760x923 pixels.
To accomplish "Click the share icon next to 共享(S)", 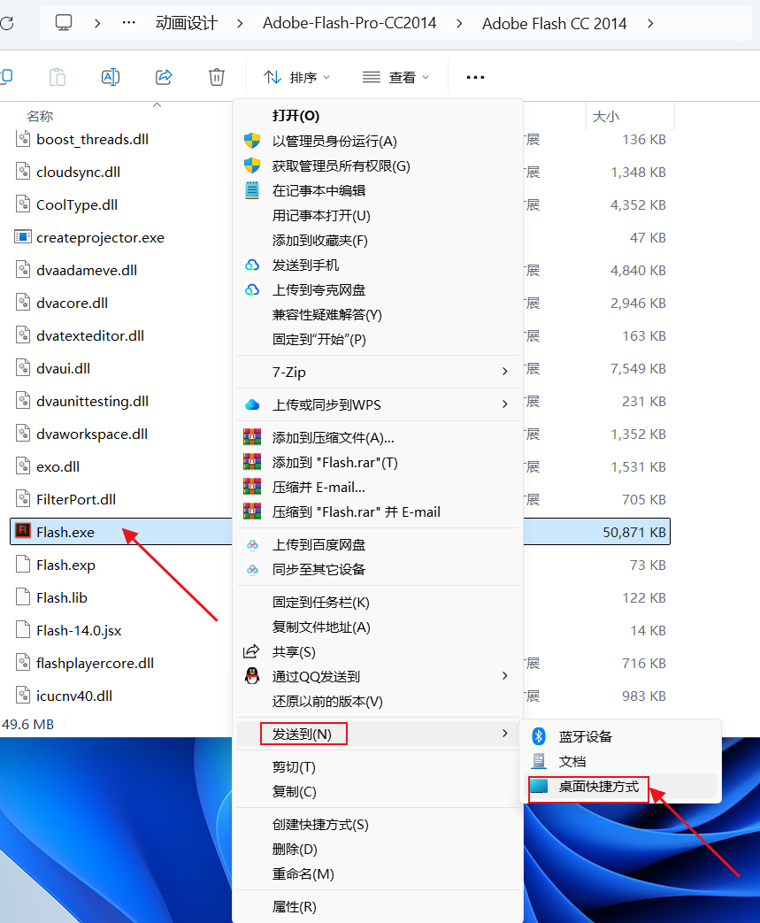I will tap(251, 651).
